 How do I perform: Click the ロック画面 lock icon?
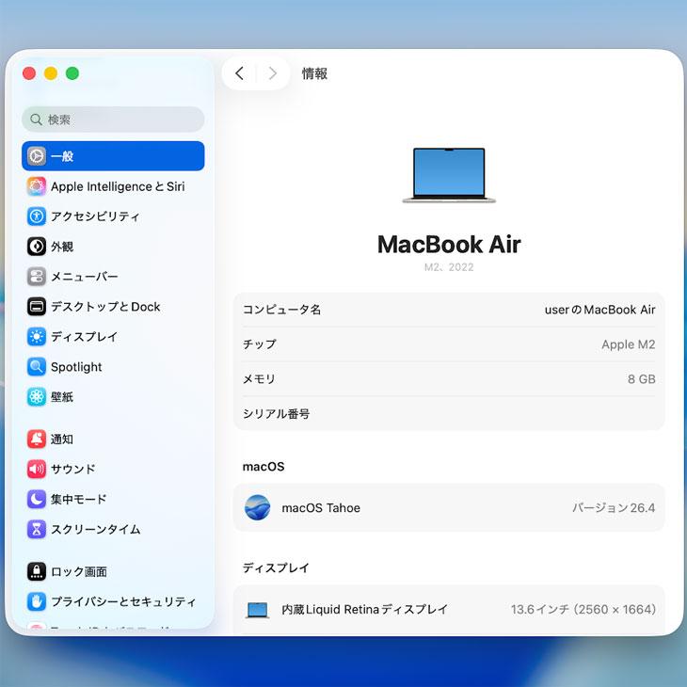point(37,571)
